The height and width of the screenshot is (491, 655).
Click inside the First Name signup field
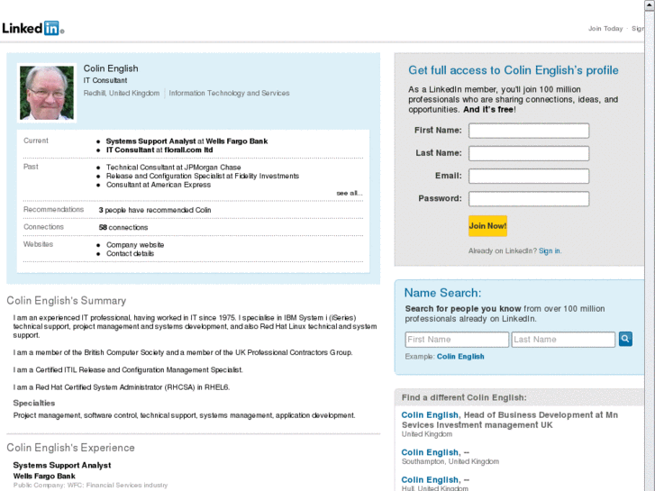[x=529, y=131]
